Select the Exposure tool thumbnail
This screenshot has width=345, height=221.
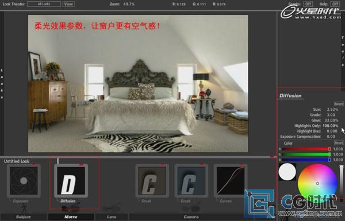coord(24,181)
